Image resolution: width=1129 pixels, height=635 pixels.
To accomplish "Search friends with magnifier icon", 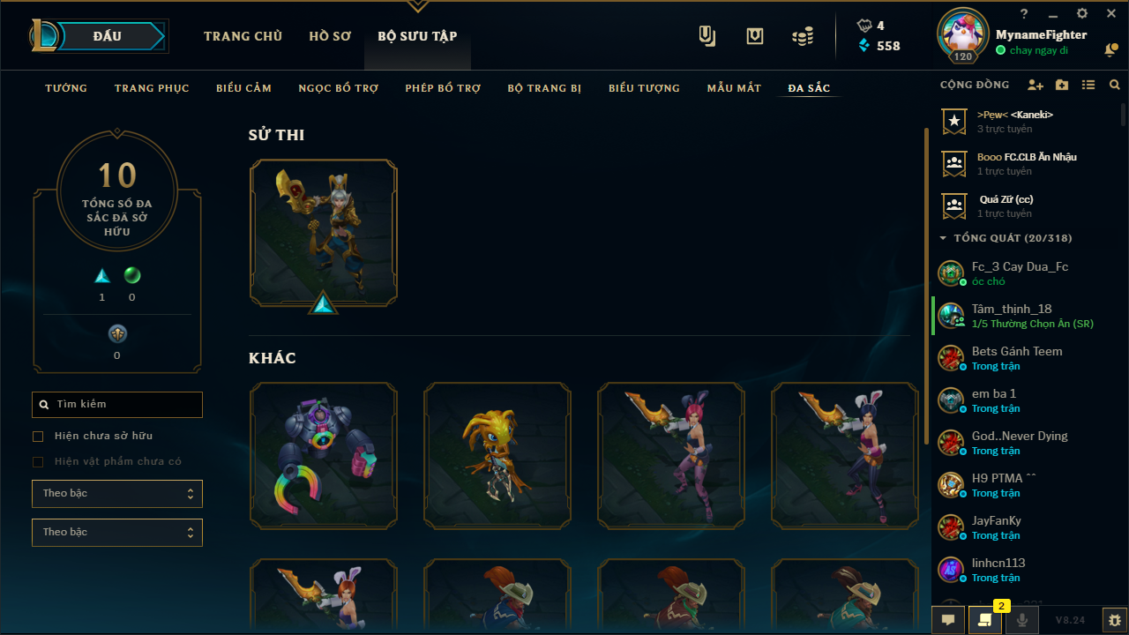I will [1115, 86].
